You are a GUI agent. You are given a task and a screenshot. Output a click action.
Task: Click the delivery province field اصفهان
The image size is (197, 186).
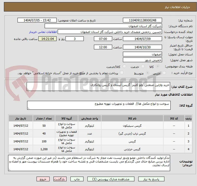pos(142,54)
